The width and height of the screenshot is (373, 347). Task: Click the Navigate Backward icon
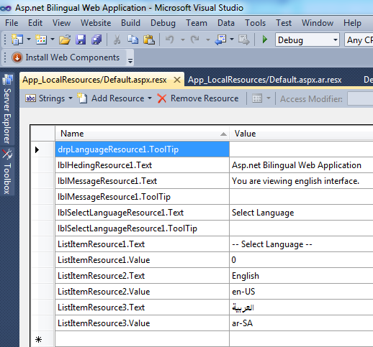(x=220, y=40)
